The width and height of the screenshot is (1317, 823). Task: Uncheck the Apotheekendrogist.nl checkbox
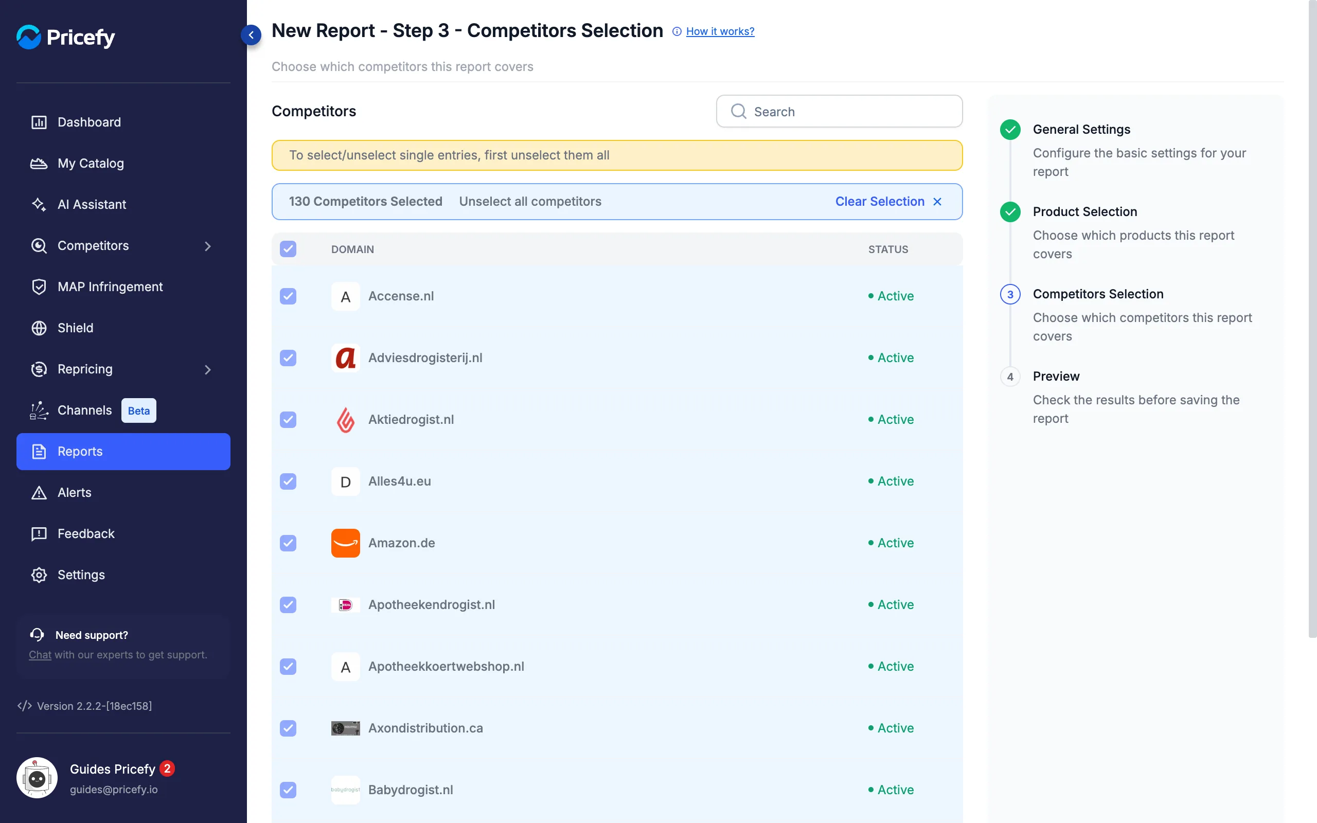pyautogui.click(x=288, y=605)
